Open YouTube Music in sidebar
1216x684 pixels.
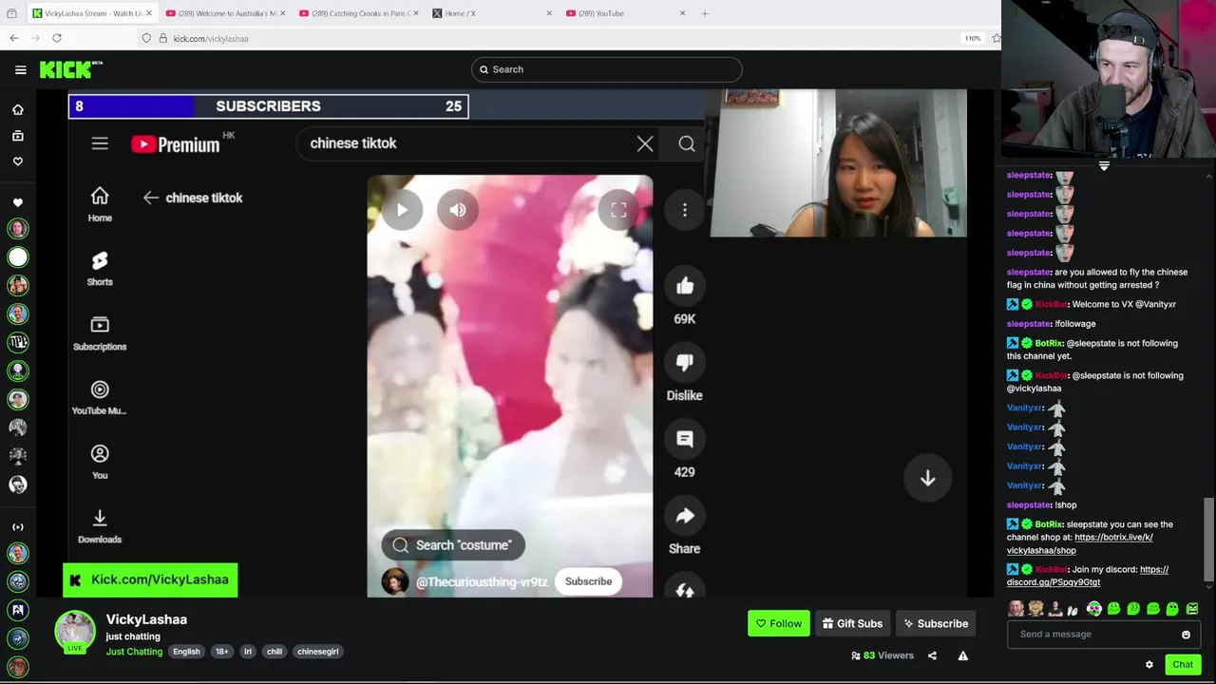click(x=100, y=398)
